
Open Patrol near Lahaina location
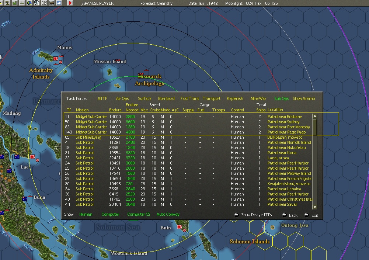click(x=284, y=189)
